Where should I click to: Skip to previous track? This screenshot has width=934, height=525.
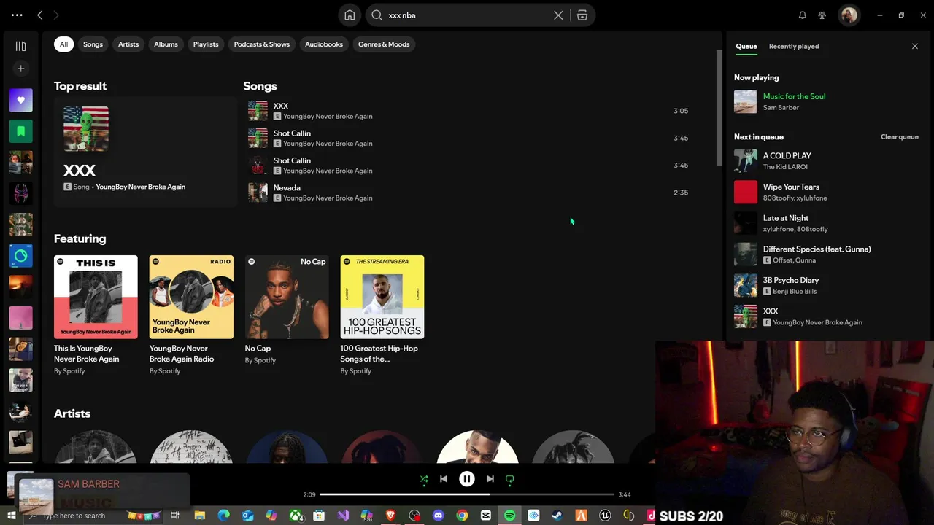click(444, 479)
